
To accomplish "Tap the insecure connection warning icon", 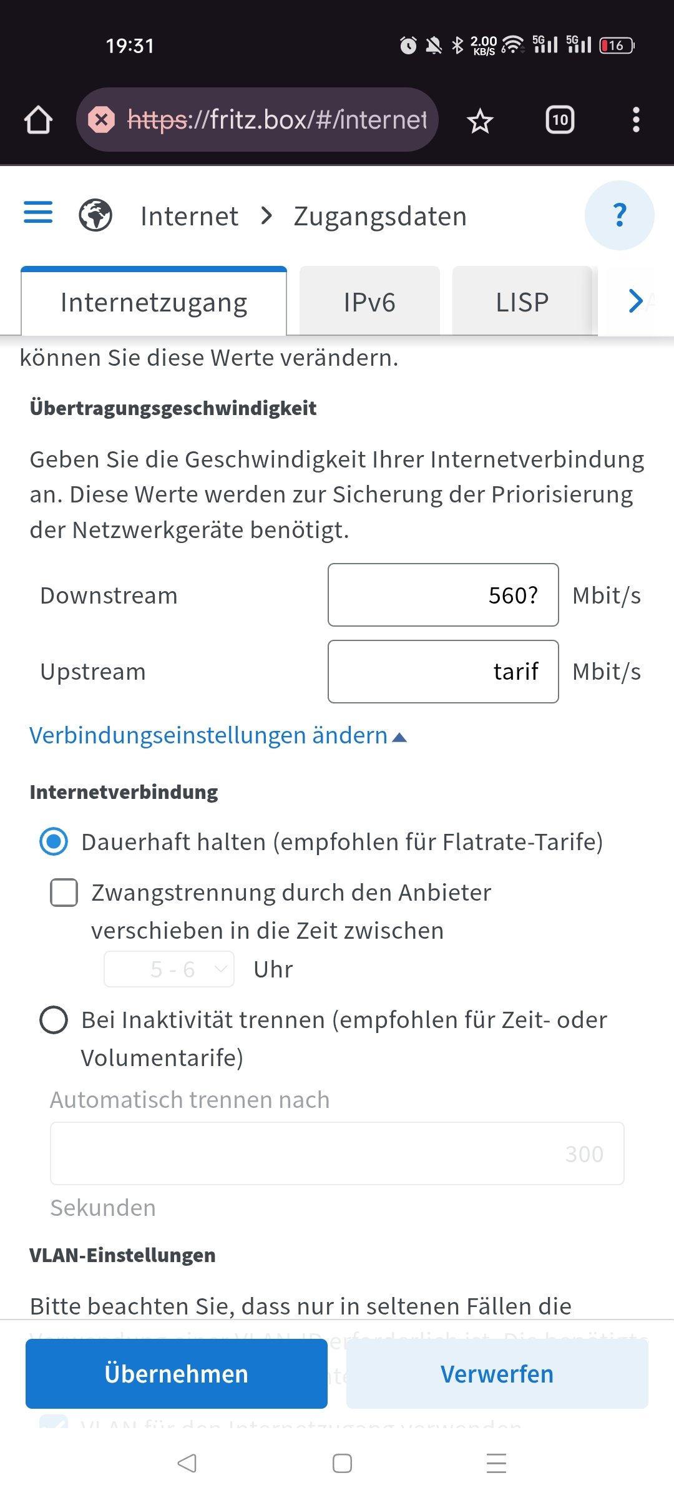I will pyautogui.click(x=101, y=119).
